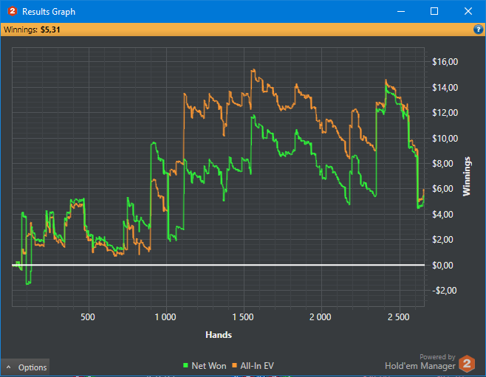Toggle the All-In EV orange legend swatch

[x=234, y=365]
